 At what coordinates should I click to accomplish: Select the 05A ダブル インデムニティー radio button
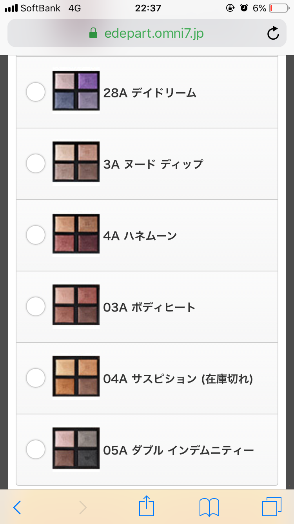(36, 449)
